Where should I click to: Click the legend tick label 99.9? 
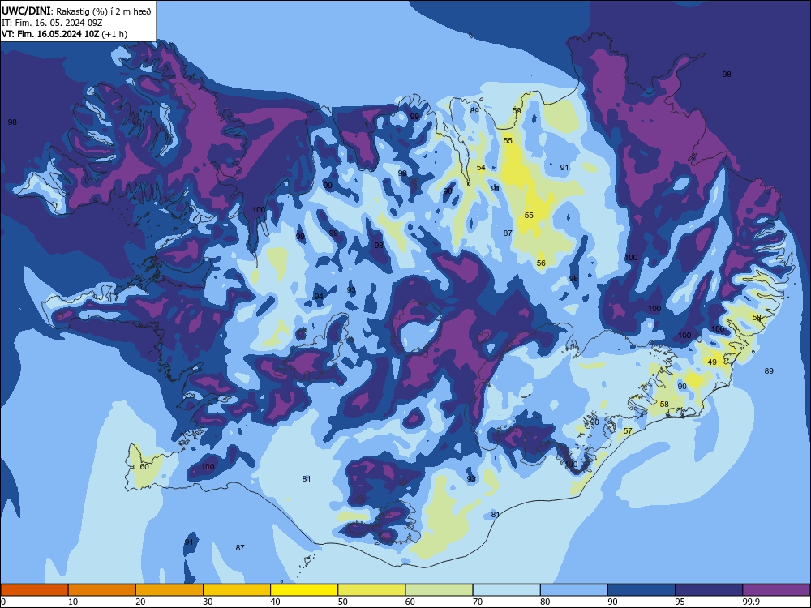751,602
